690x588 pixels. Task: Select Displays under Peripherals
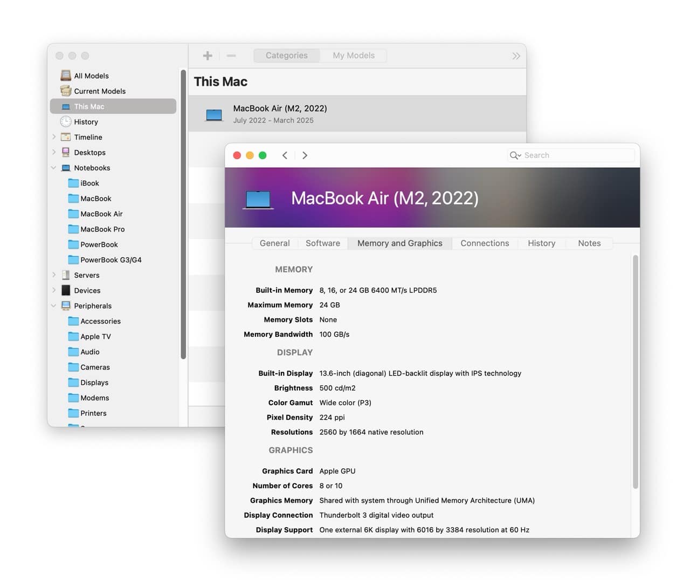tap(113, 382)
